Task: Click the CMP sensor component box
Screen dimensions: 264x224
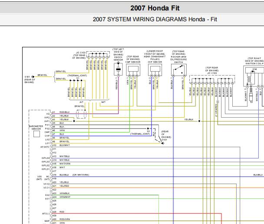Action: [133, 69]
